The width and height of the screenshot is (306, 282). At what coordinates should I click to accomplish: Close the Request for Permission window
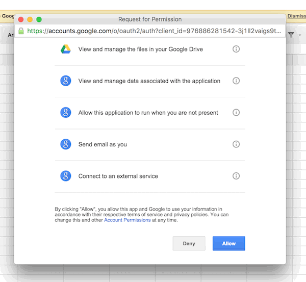(x=21, y=19)
